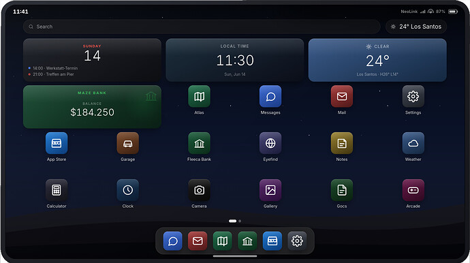Tap the Settings gear in the dock

pyautogui.click(x=297, y=241)
